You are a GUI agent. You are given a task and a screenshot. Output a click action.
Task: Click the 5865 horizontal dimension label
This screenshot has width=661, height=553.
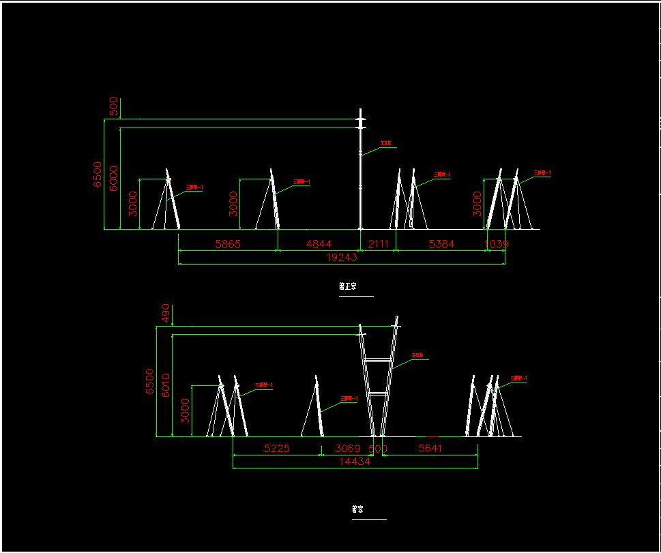pyautogui.click(x=228, y=244)
